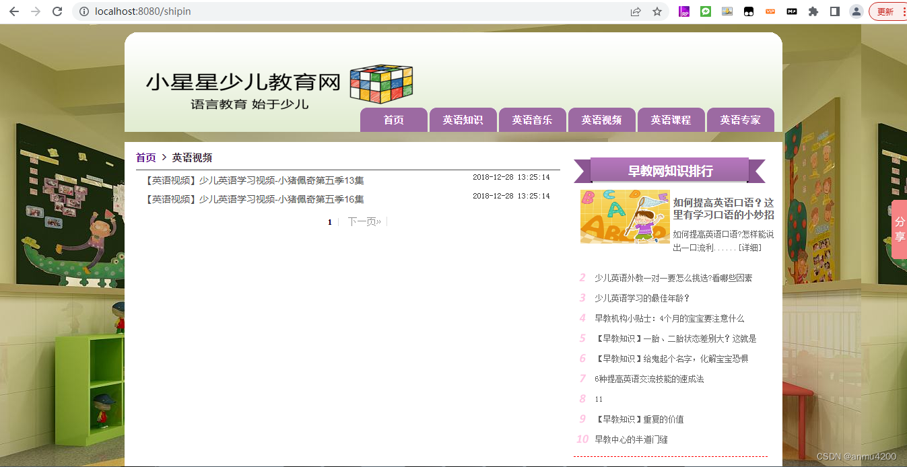Open ranked article 6种提高英语交流技能的速成法
Viewport: 907px width, 467px height.
tap(649, 379)
